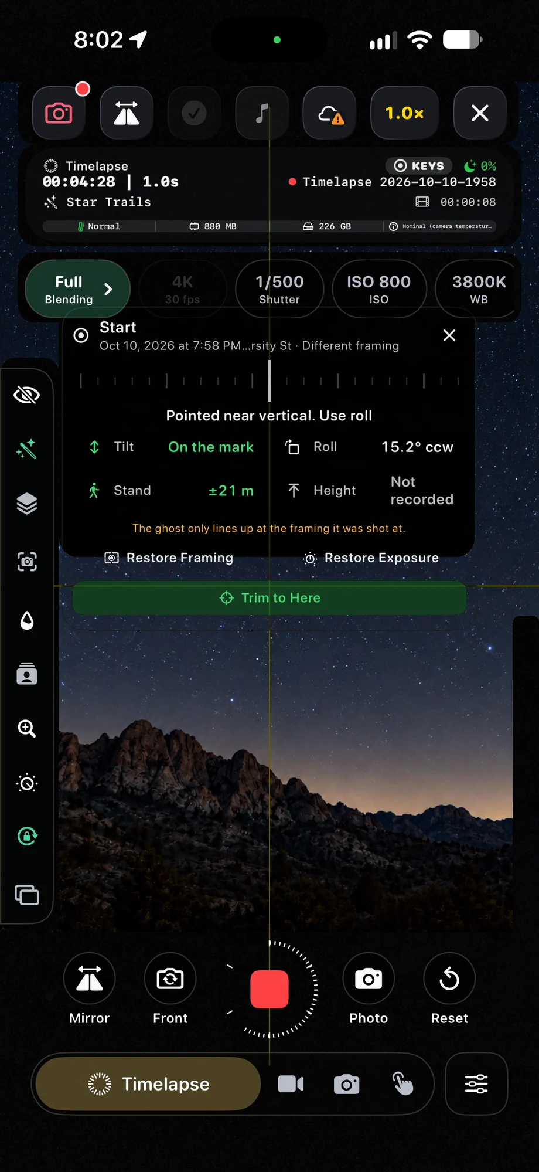Screen dimensions: 539x1172
Task: Expand the Full Blending selector
Action: (x=77, y=290)
